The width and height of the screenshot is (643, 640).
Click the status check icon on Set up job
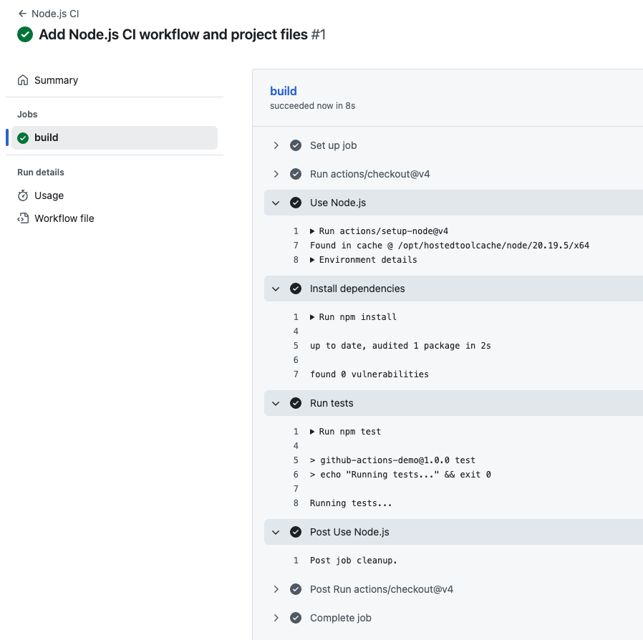tap(296, 145)
